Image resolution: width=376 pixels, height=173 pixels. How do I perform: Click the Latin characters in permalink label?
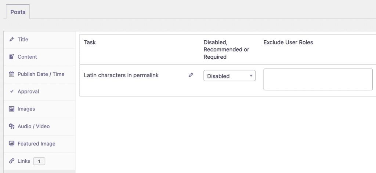[121, 76]
